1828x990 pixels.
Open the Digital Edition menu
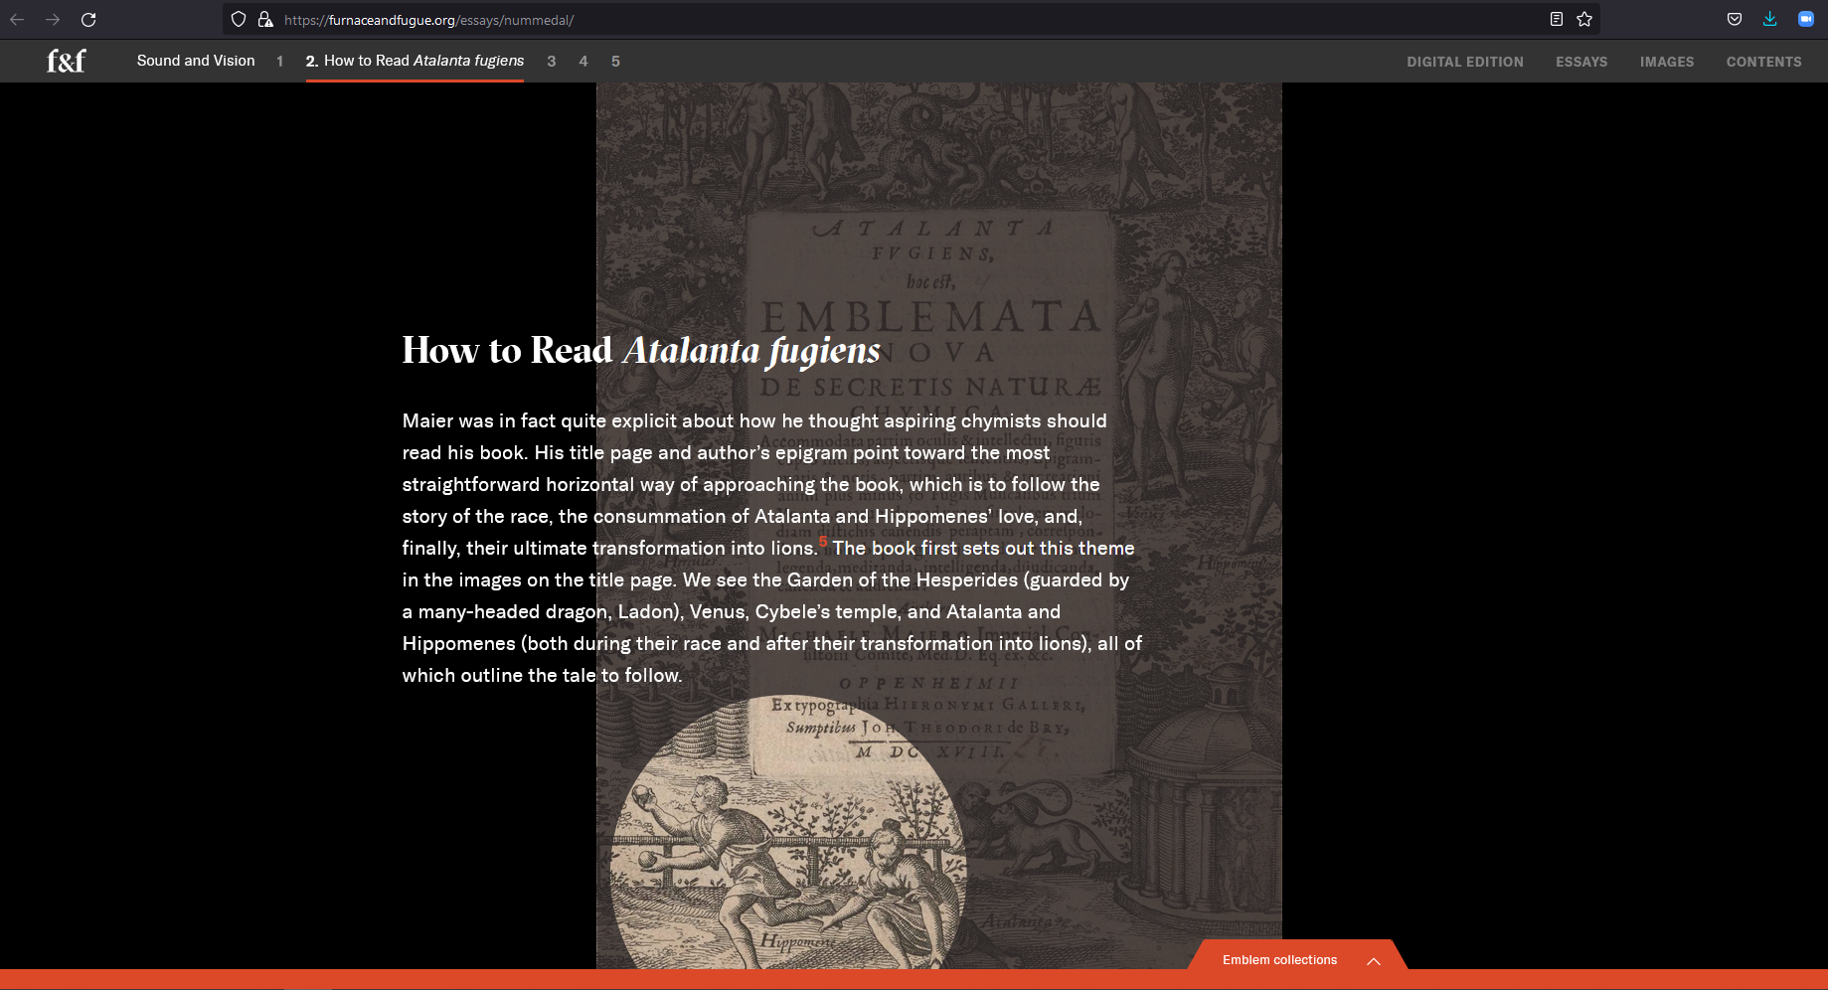click(x=1465, y=62)
